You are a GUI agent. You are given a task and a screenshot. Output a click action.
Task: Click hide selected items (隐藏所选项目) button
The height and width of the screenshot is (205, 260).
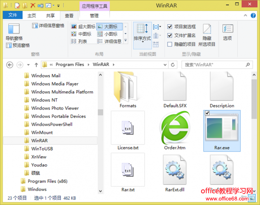click(207, 35)
